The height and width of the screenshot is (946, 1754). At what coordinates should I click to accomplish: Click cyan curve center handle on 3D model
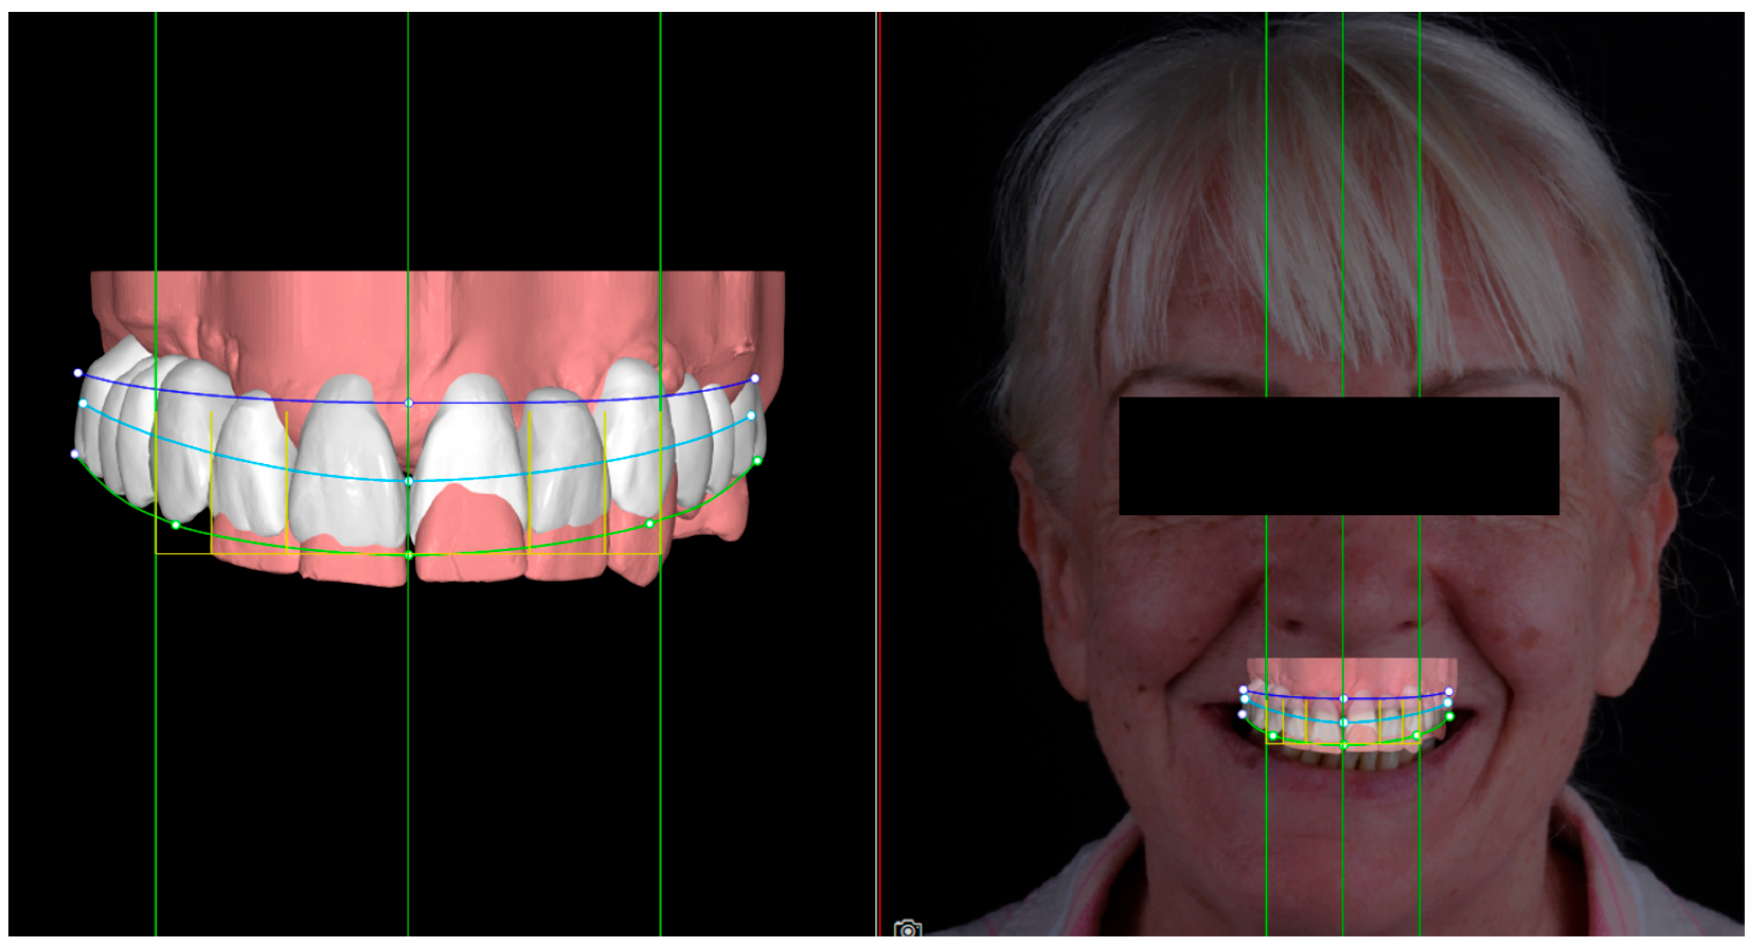408,481
